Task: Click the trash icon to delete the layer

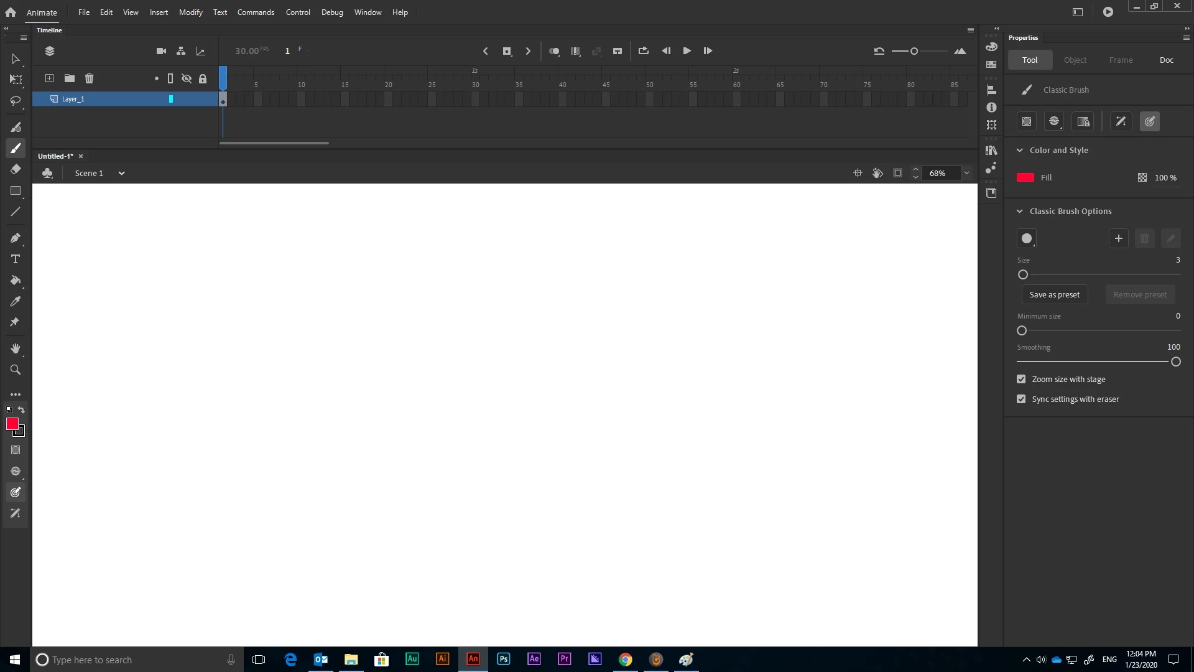Action: click(x=89, y=78)
